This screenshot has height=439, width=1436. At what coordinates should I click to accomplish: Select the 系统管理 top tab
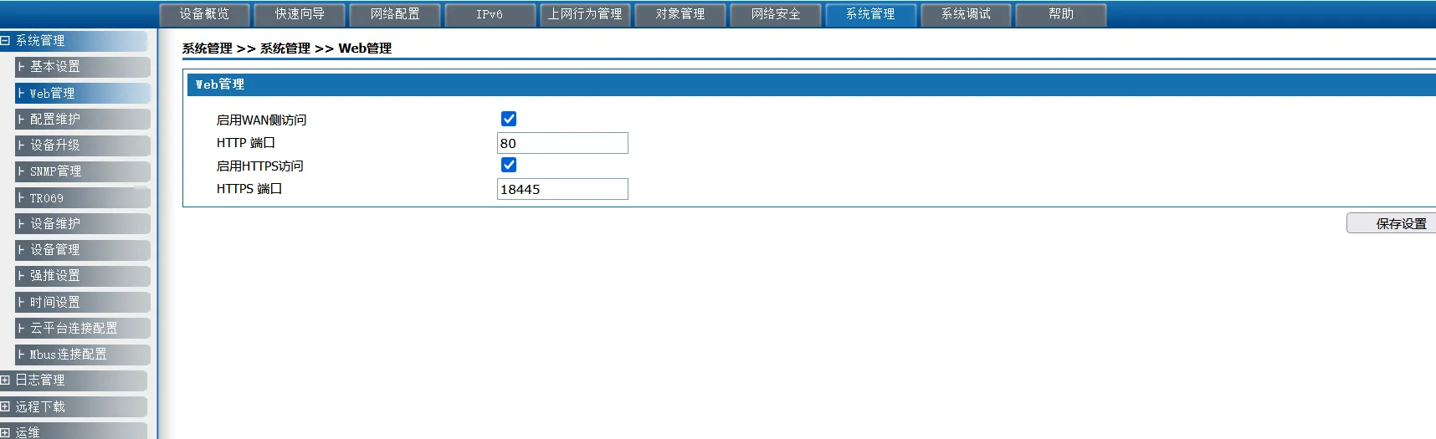(871, 14)
